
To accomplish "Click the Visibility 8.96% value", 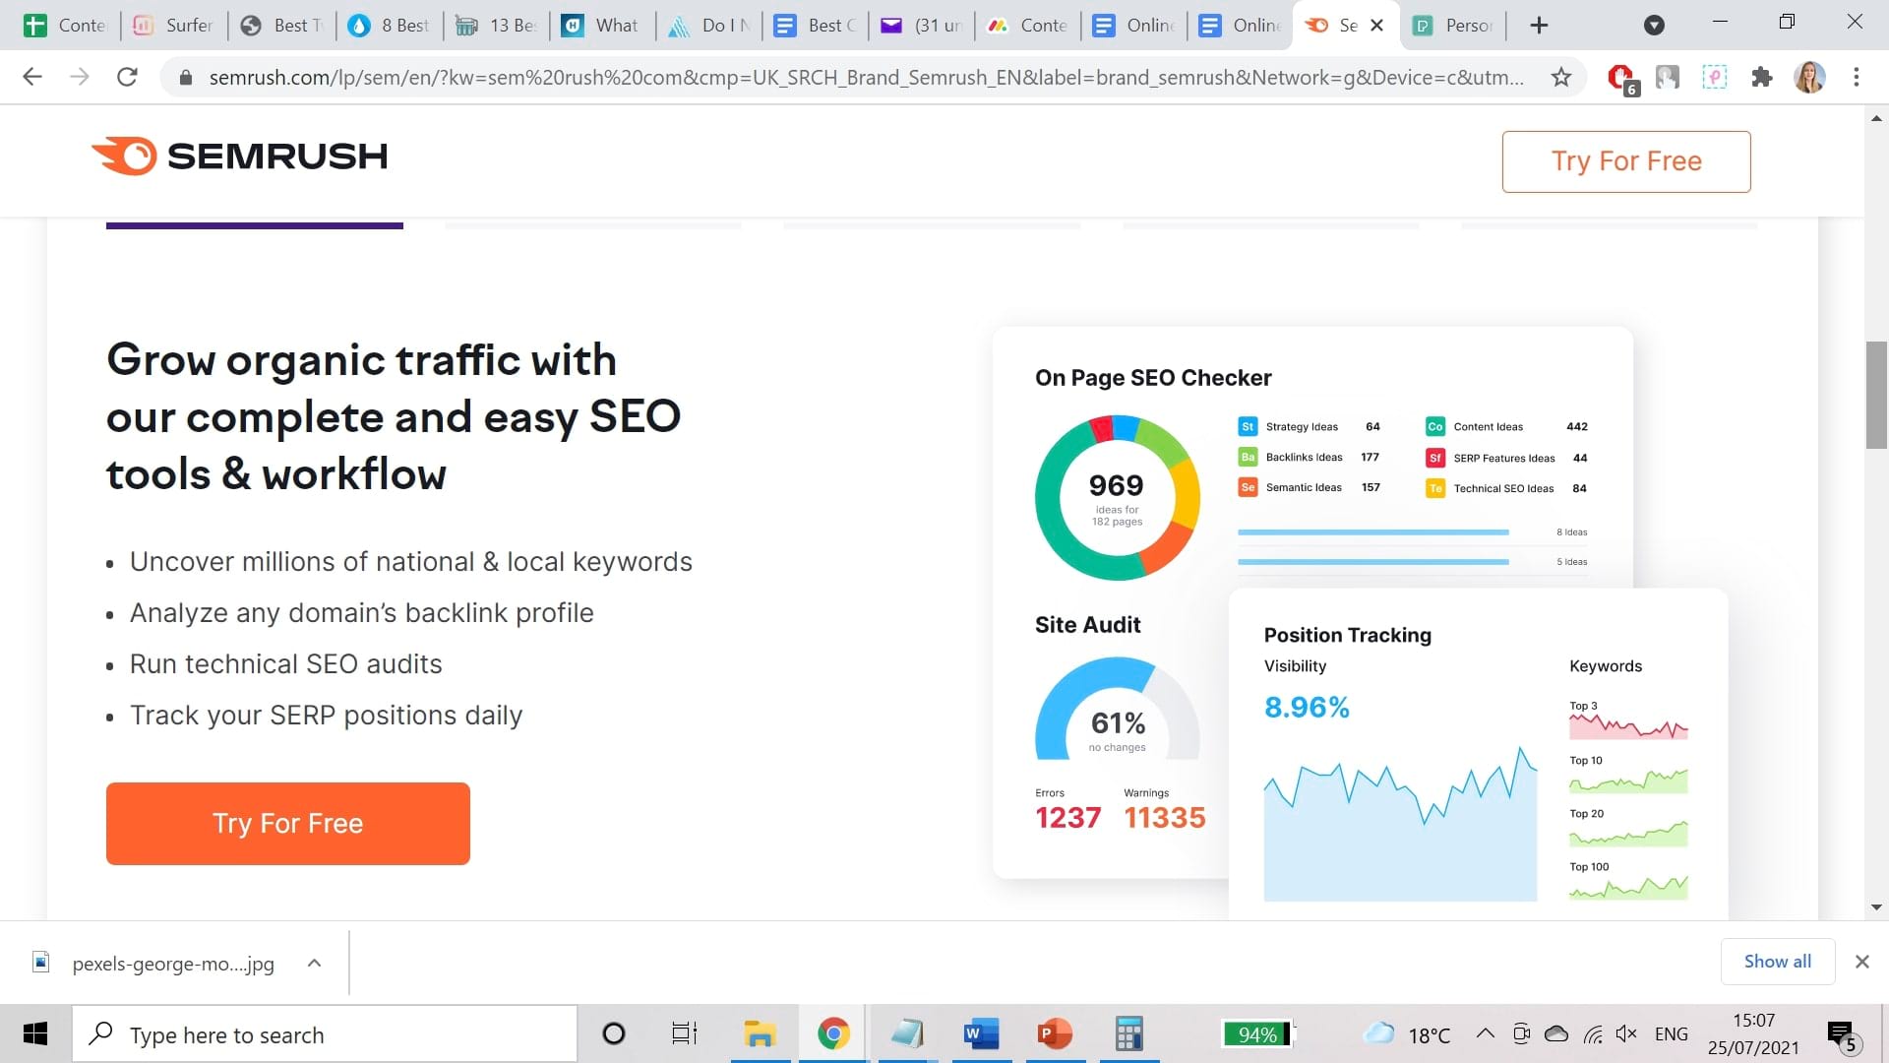I will tap(1307, 707).
